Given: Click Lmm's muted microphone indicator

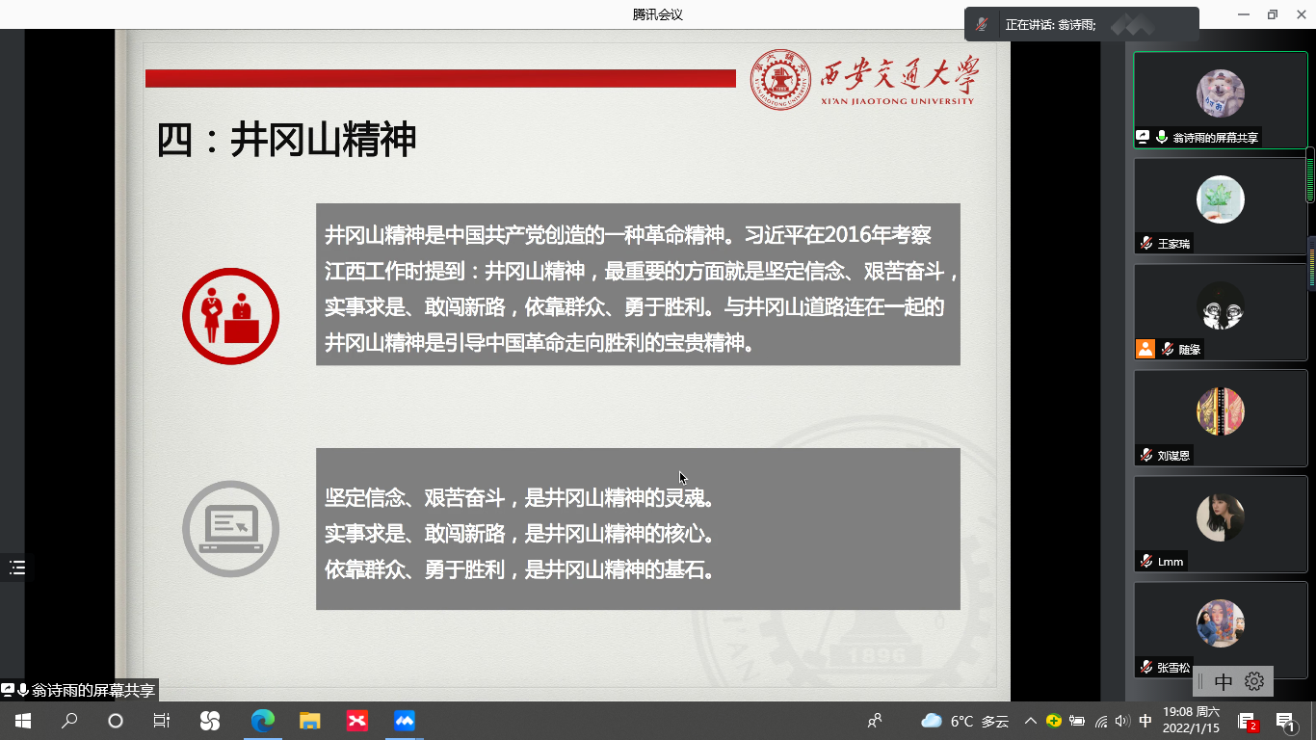Looking at the screenshot, I should 1146,562.
